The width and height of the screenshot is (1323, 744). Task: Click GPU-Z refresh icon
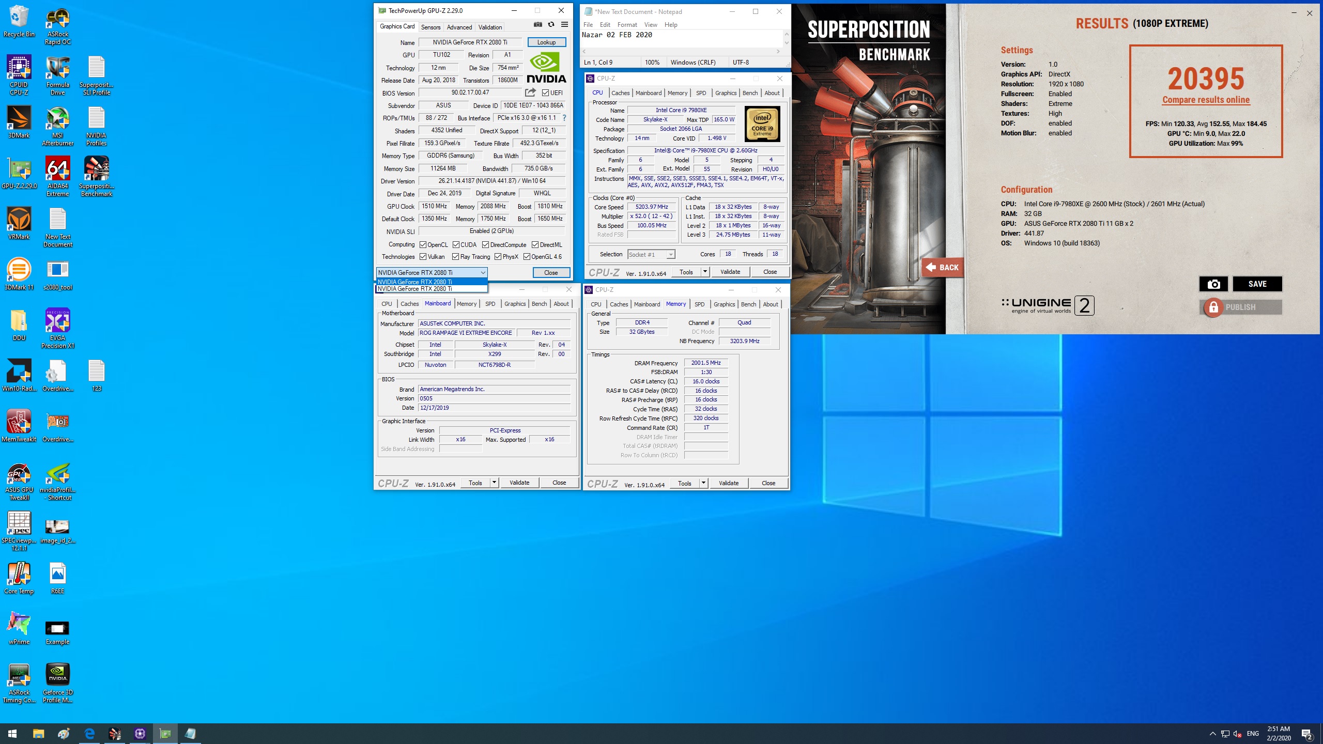click(551, 24)
